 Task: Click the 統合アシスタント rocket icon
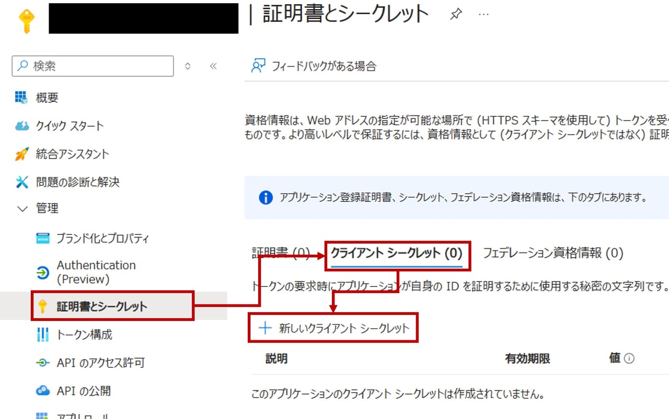click(x=21, y=154)
